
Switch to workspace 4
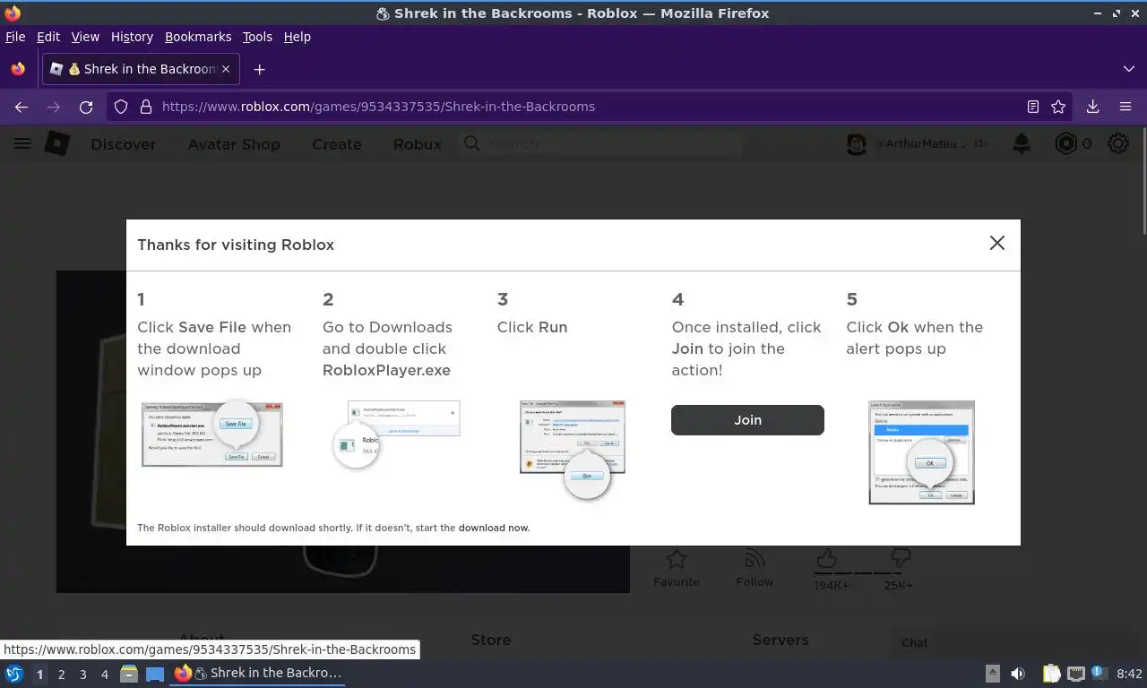104,675
